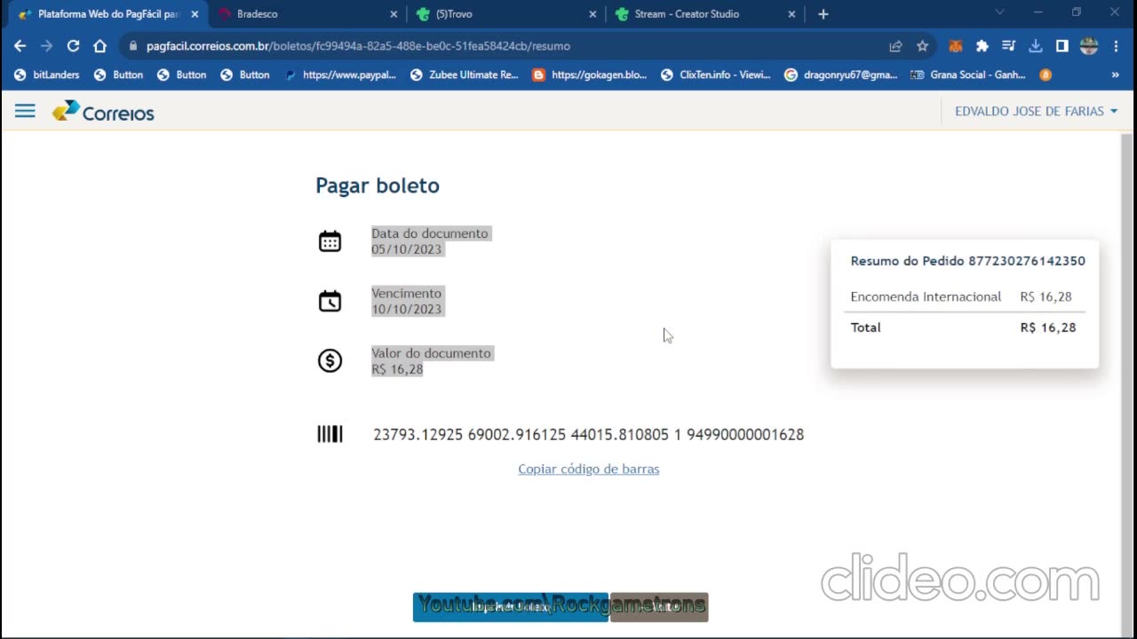Open the Grana Social bookmark
Image resolution: width=1137 pixels, height=639 pixels.
pos(968,75)
